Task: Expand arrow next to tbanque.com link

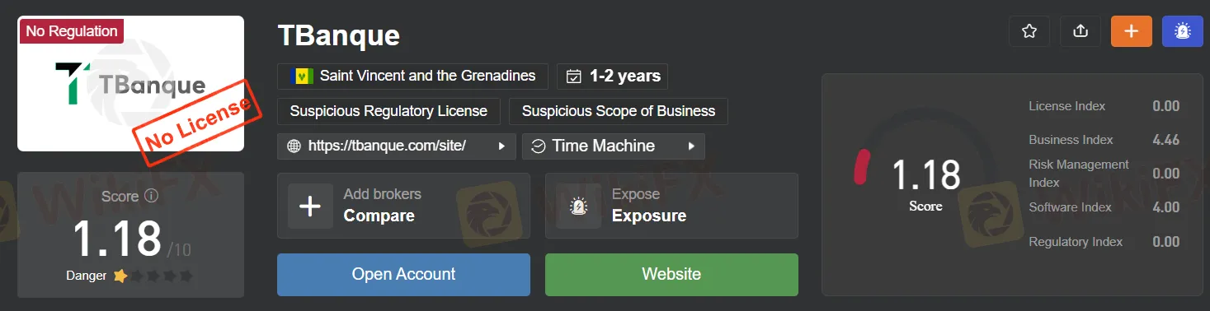Action: tap(501, 146)
